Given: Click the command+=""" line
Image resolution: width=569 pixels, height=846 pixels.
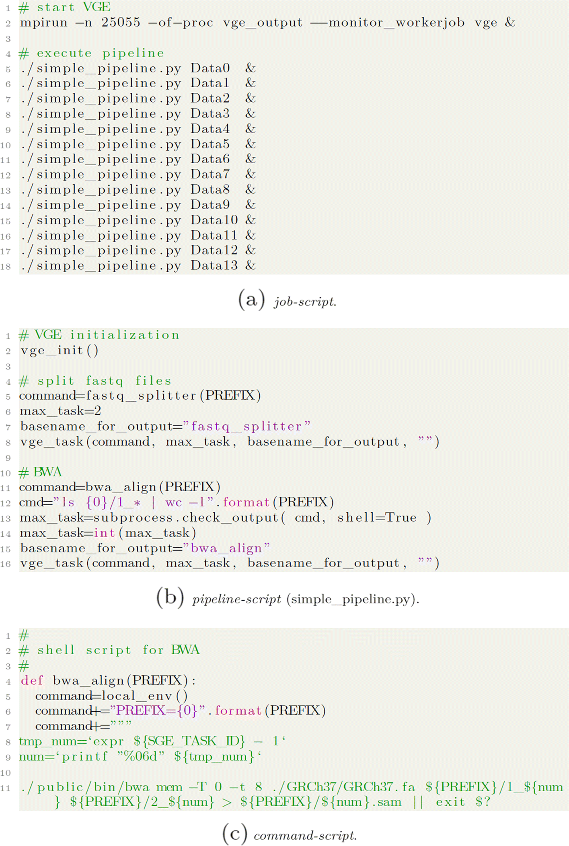Looking at the screenshot, I should click(x=84, y=726).
